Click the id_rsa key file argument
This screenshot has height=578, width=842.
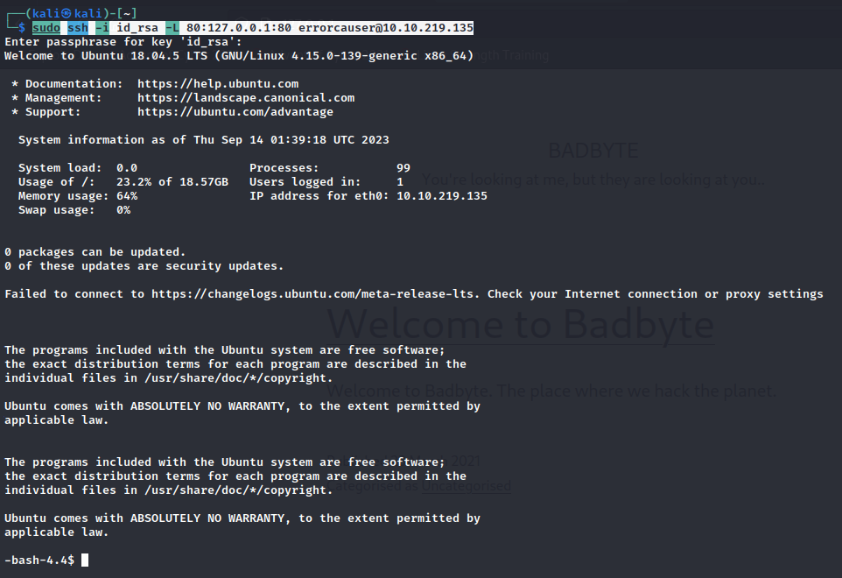pos(137,28)
